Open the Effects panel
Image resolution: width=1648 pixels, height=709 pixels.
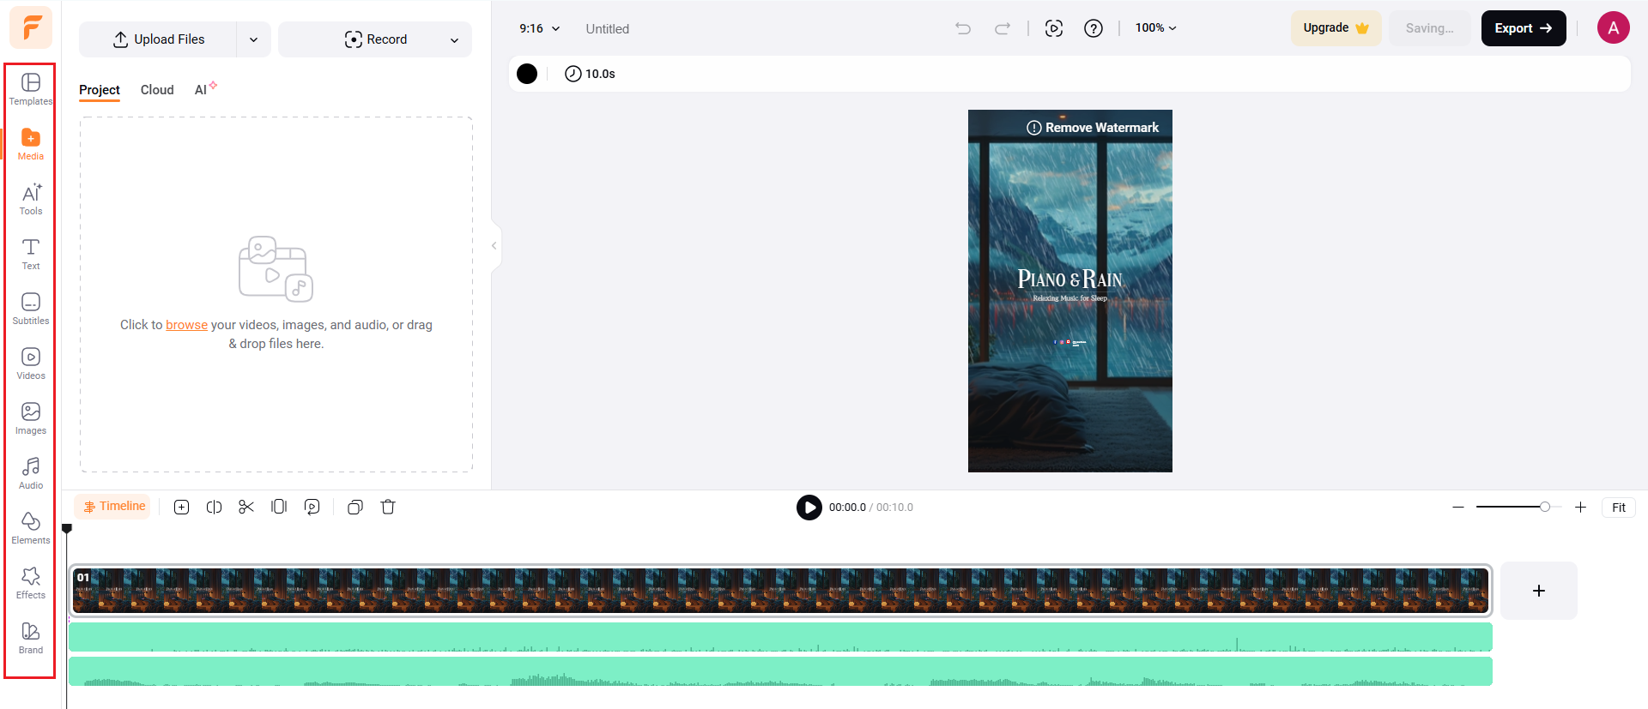click(31, 583)
